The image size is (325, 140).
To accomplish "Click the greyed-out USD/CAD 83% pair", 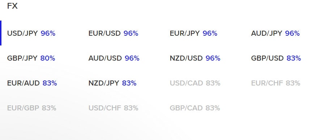I will click(195, 83).
